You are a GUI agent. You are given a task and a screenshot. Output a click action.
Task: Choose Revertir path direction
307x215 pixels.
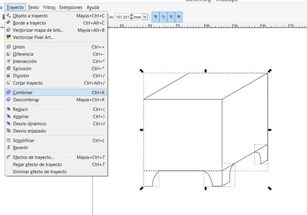(x=56, y=147)
